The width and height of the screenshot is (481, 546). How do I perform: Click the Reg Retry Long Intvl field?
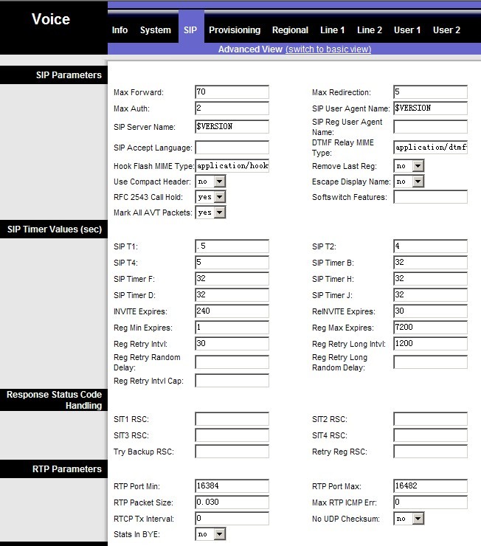[431, 344]
